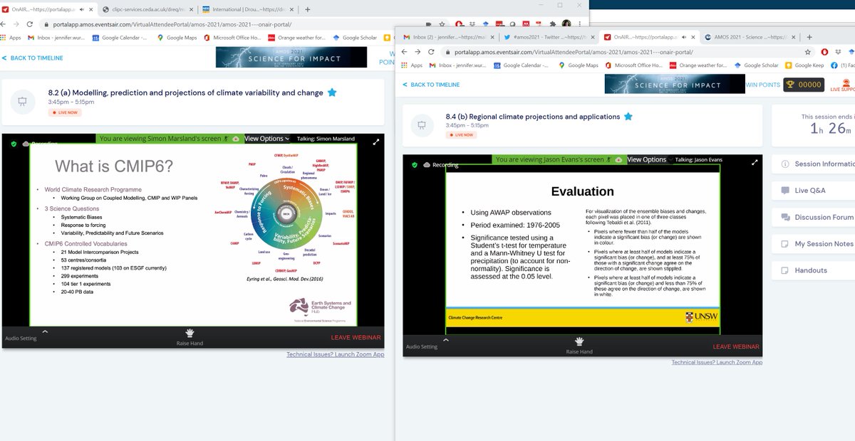Expand the left webinar to fullscreen

tap(376, 142)
